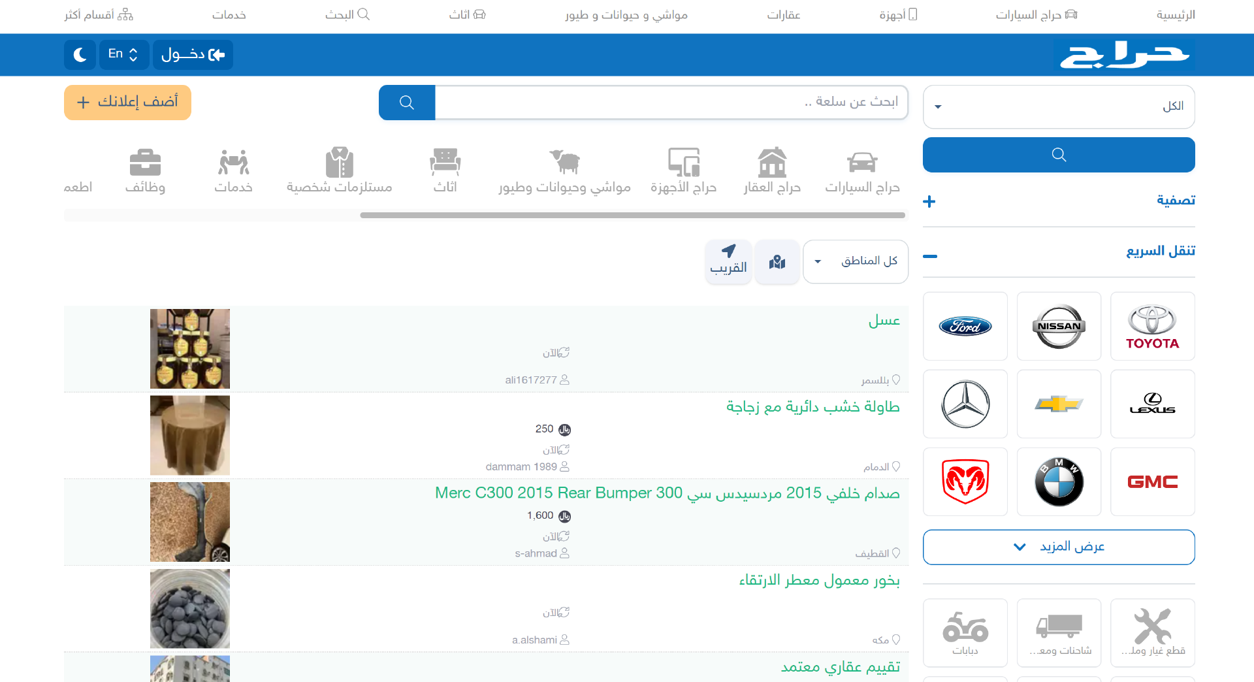Open the طاولة خشب دائرية مع زجاجة listing
1254x682 pixels.
click(x=813, y=407)
